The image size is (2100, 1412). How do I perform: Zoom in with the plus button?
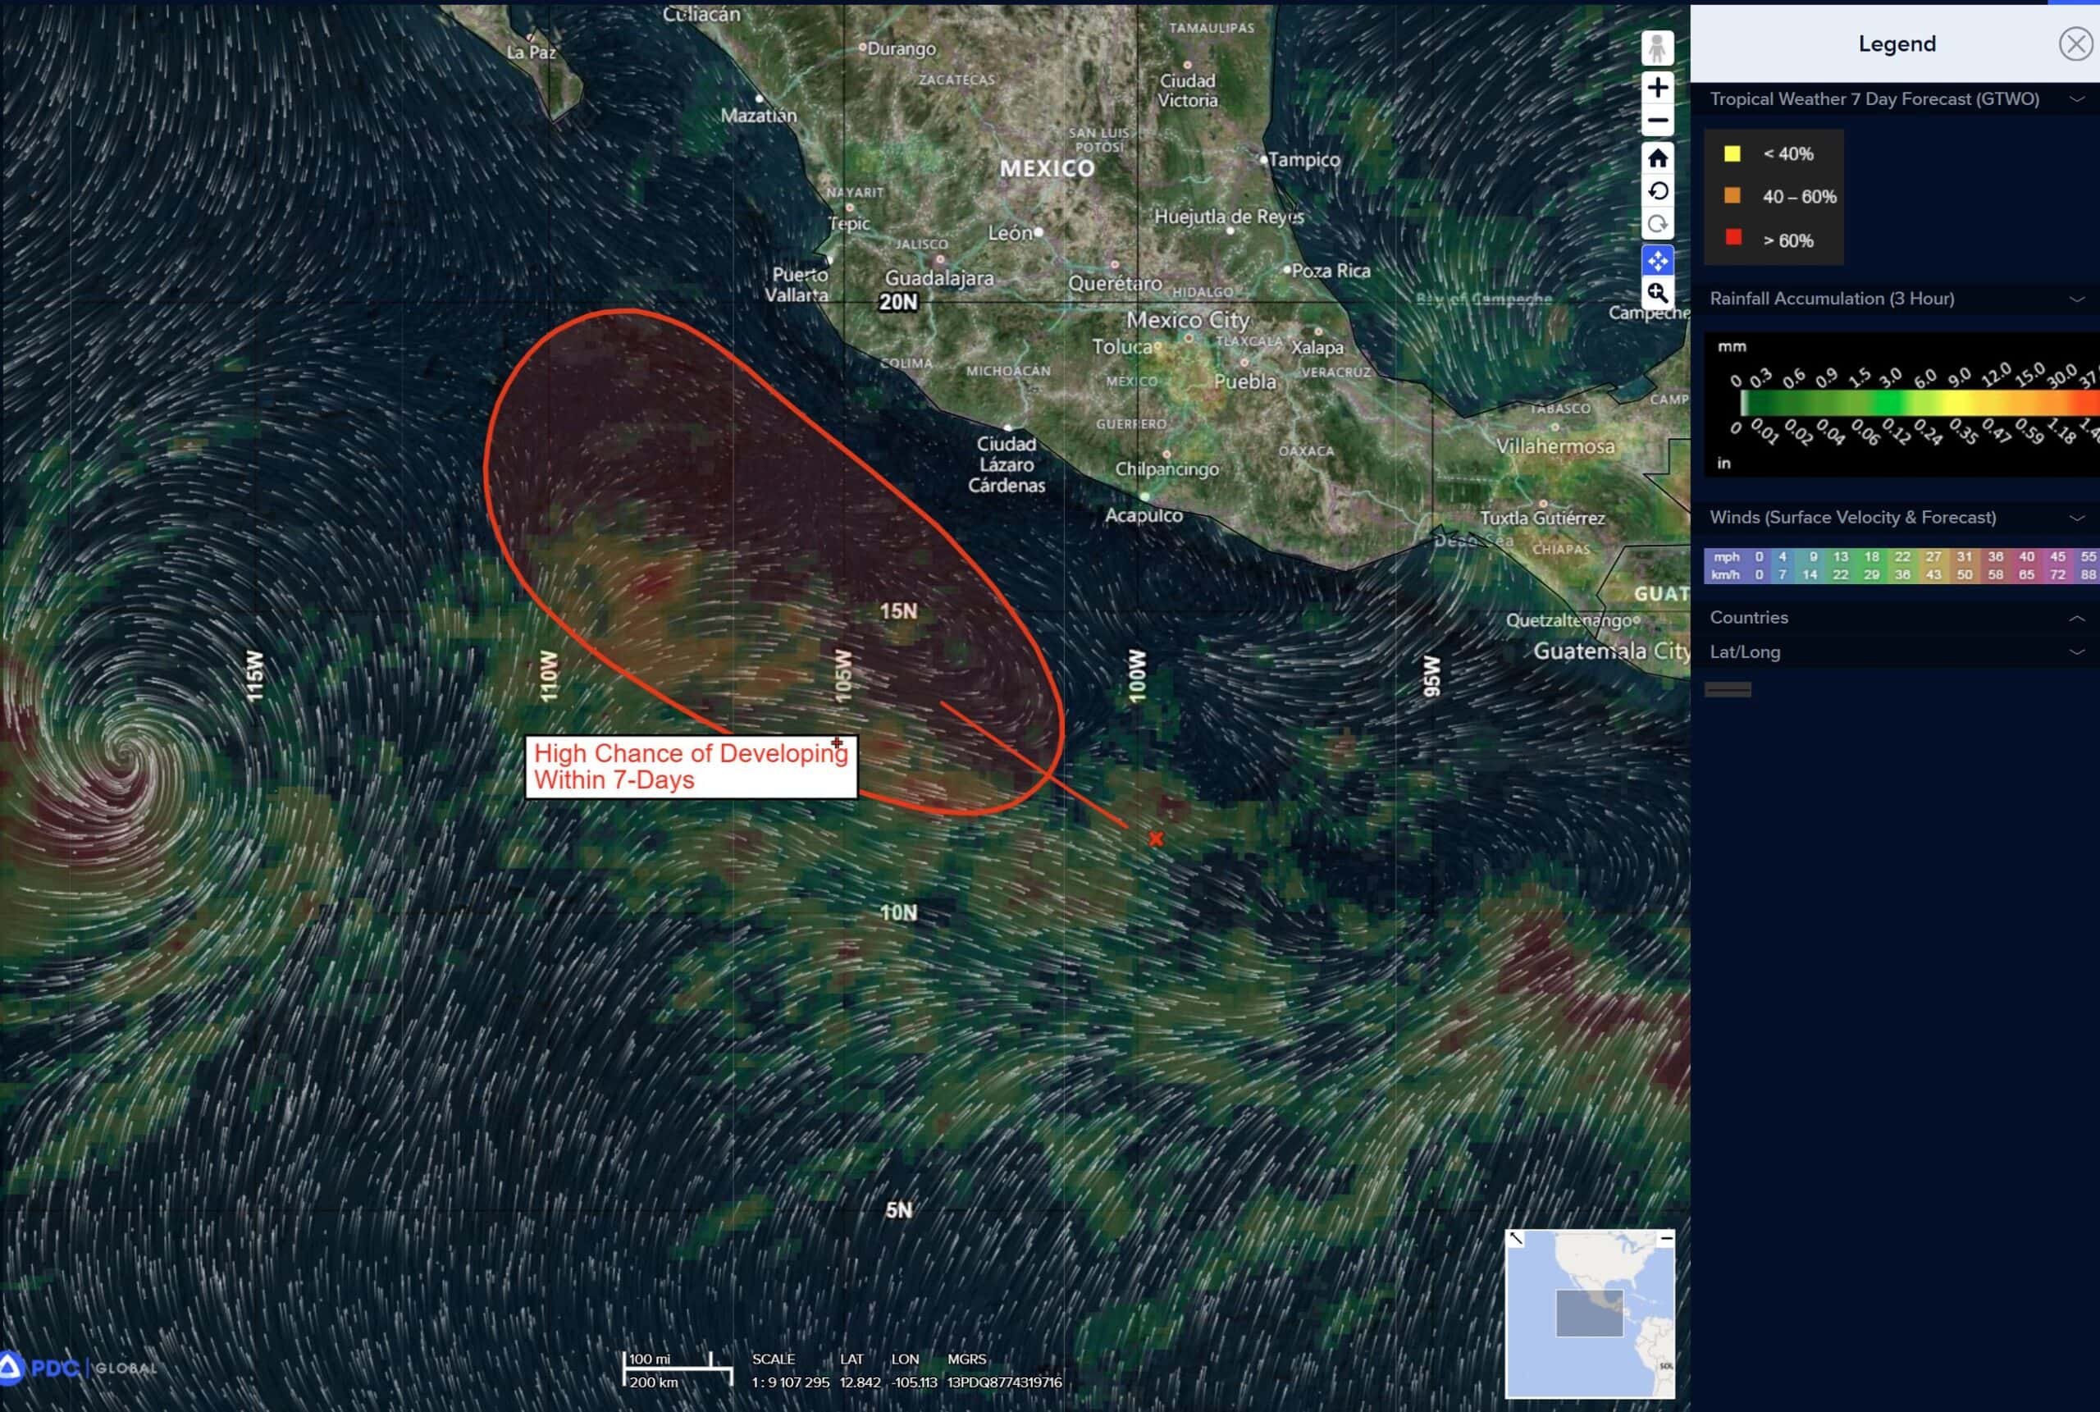[1657, 87]
